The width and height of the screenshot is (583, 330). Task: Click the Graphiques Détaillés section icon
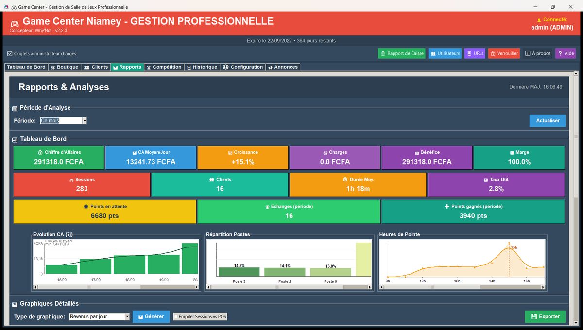14,304
